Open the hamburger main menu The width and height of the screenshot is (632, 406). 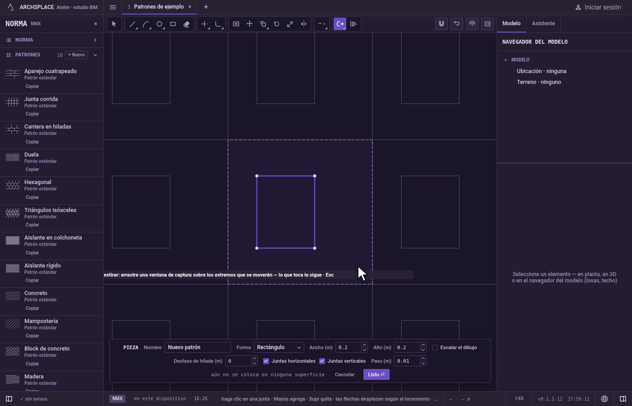pyautogui.click(x=113, y=7)
